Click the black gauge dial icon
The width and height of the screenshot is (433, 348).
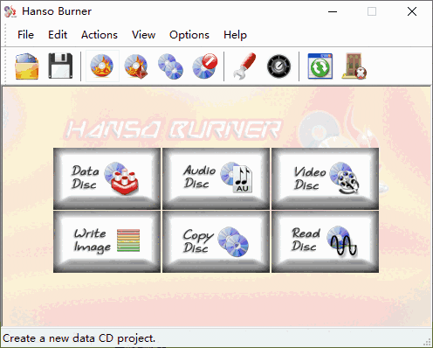click(278, 66)
